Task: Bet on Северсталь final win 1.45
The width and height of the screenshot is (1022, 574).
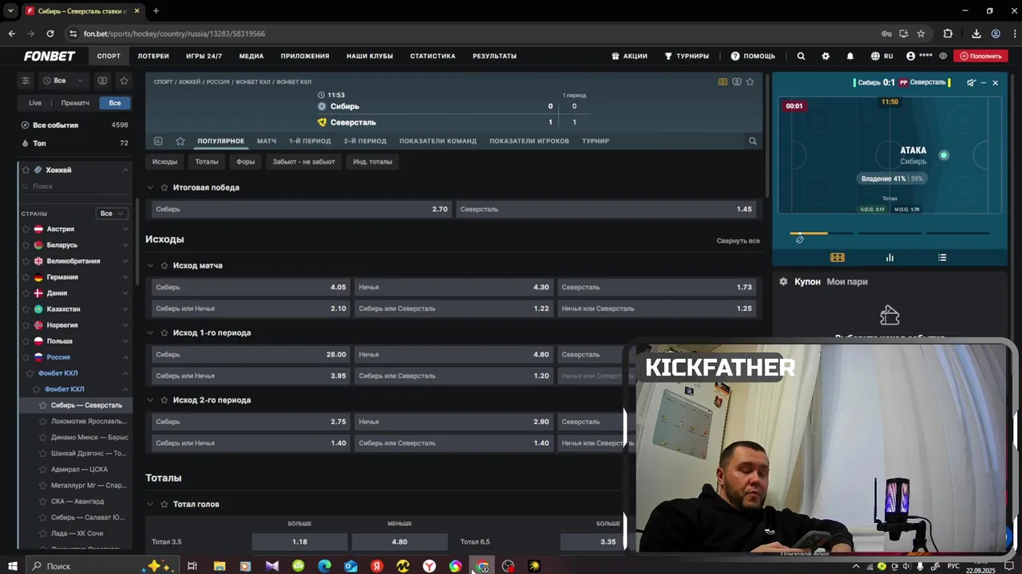Action: 606,209
